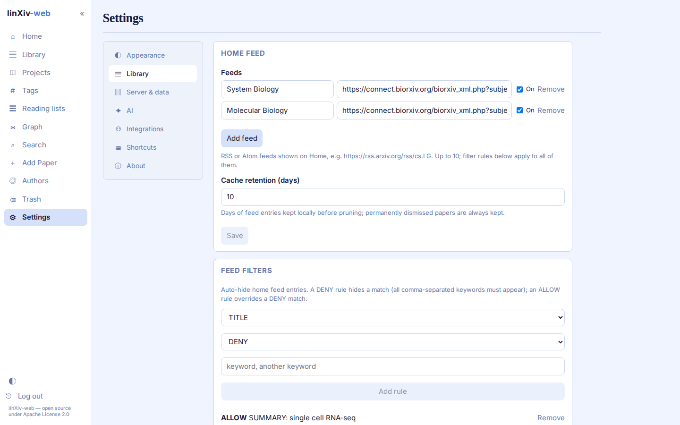Click the keyword filter input field
The image size is (680, 425).
pos(393,366)
